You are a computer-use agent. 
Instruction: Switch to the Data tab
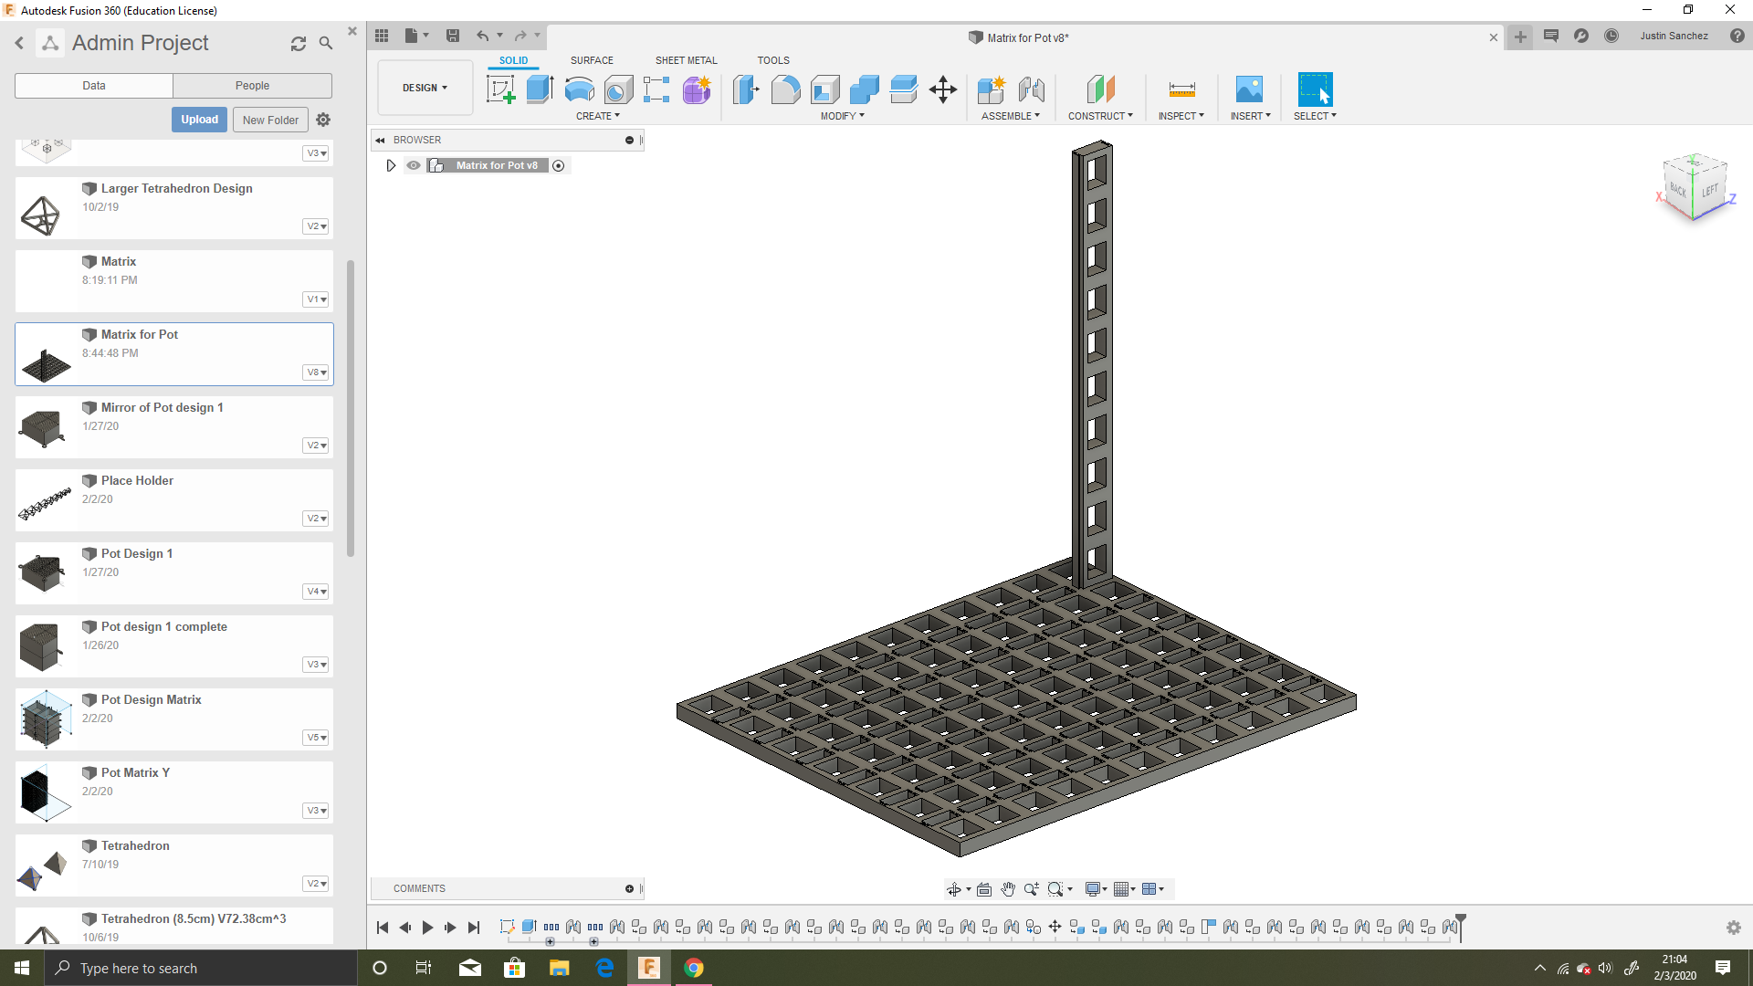pyautogui.click(x=94, y=86)
